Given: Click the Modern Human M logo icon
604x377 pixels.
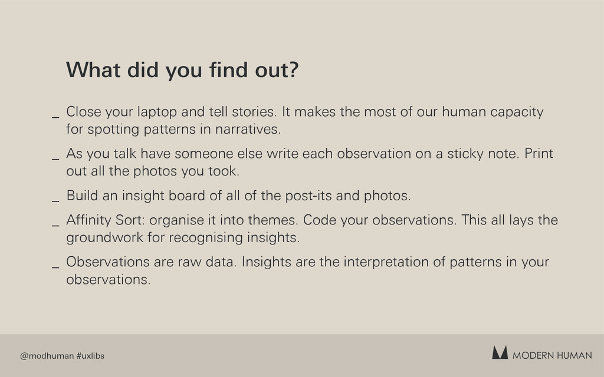Looking at the screenshot, I should (500, 352).
